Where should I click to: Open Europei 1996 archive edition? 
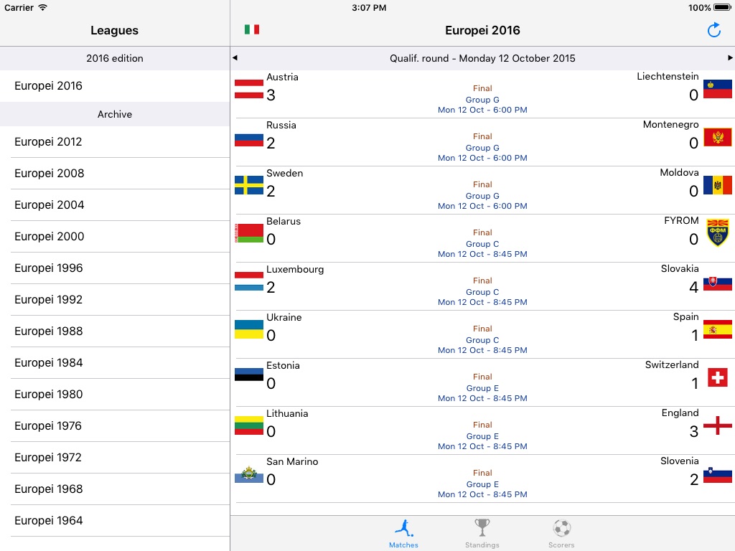click(115, 268)
